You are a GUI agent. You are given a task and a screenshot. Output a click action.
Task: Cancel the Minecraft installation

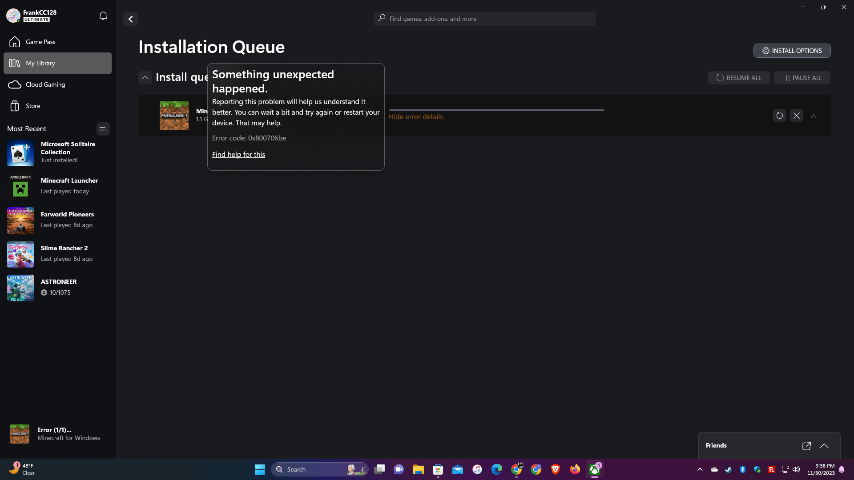coord(796,116)
